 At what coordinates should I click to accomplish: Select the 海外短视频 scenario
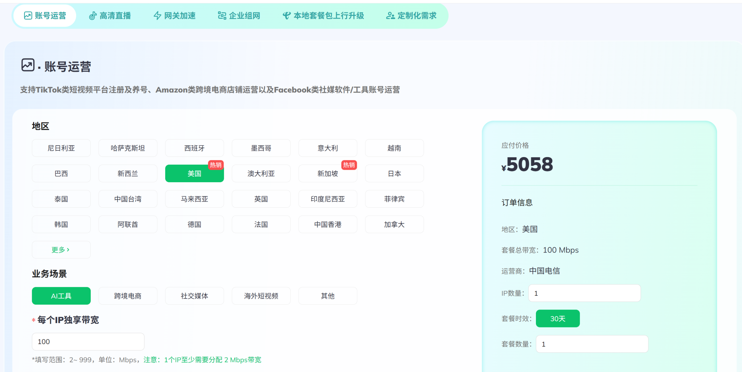tap(261, 296)
